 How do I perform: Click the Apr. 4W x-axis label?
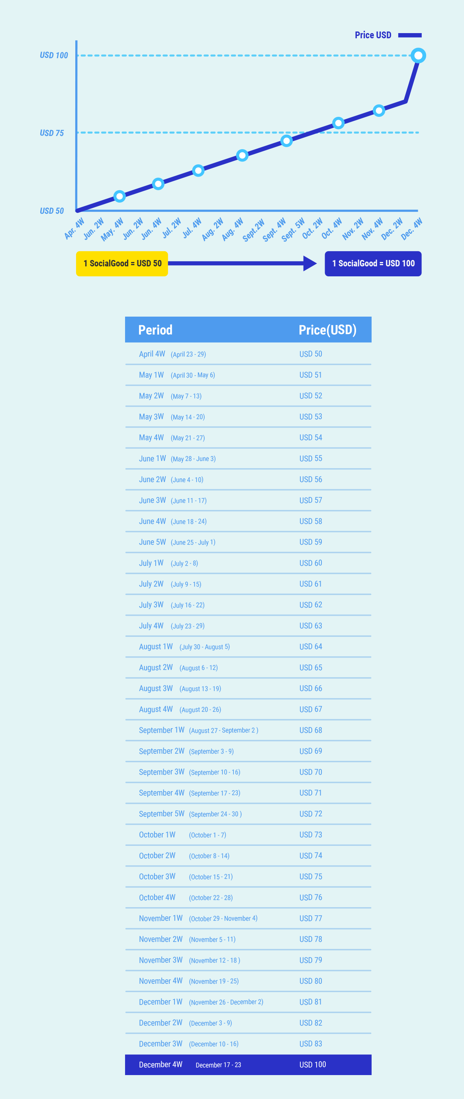74,228
